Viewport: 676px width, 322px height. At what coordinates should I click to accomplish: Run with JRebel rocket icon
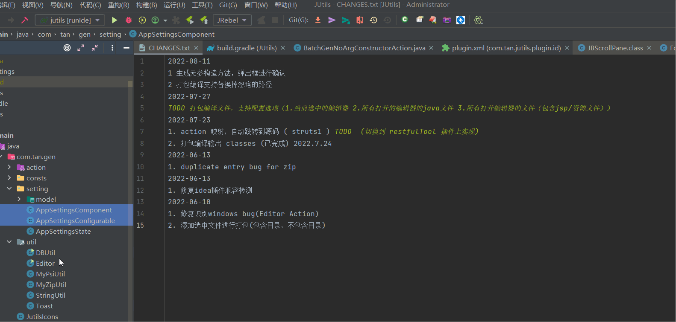(190, 20)
